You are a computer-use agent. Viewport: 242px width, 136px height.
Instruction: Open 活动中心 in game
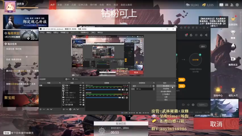tap(218, 92)
